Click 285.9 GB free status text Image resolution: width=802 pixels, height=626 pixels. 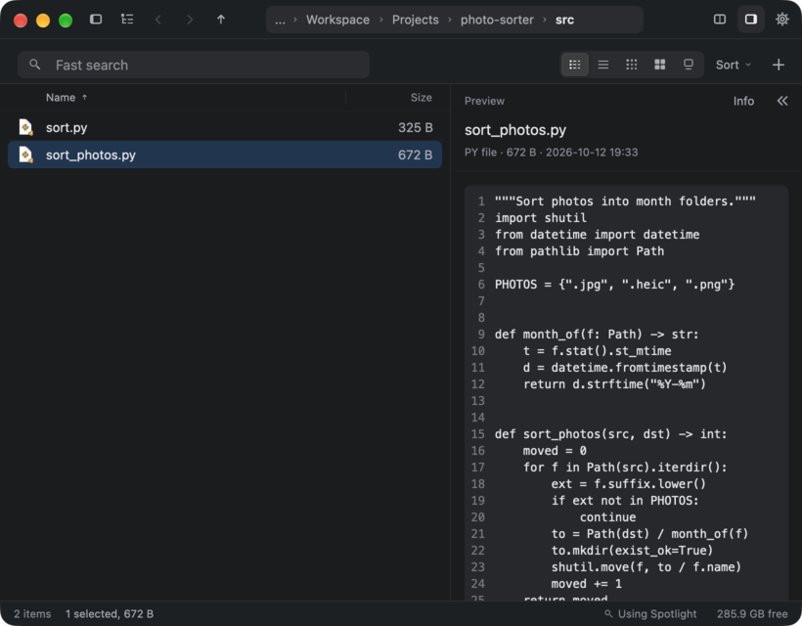(x=752, y=613)
